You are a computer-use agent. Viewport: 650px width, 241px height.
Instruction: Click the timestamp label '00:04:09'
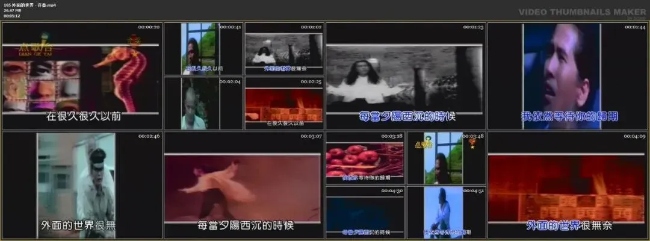(635, 136)
